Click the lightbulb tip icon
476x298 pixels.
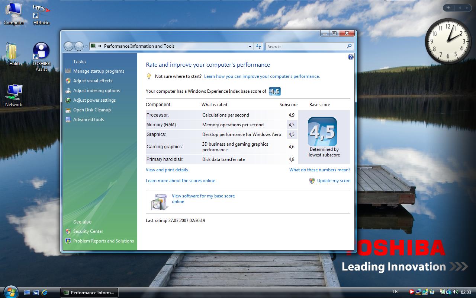point(148,76)
